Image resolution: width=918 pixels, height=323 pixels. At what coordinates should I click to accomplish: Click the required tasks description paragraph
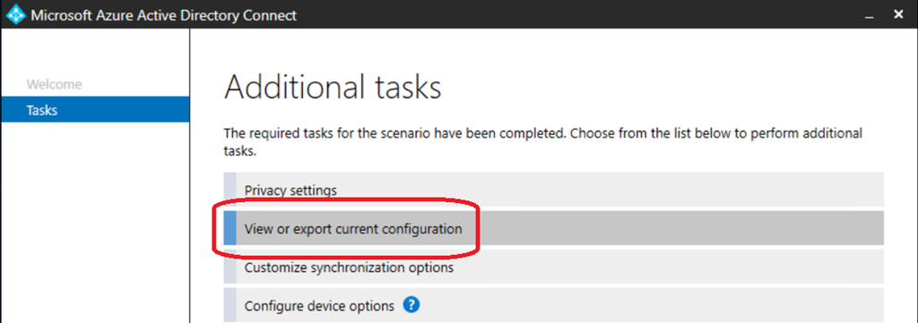(543, 142)
